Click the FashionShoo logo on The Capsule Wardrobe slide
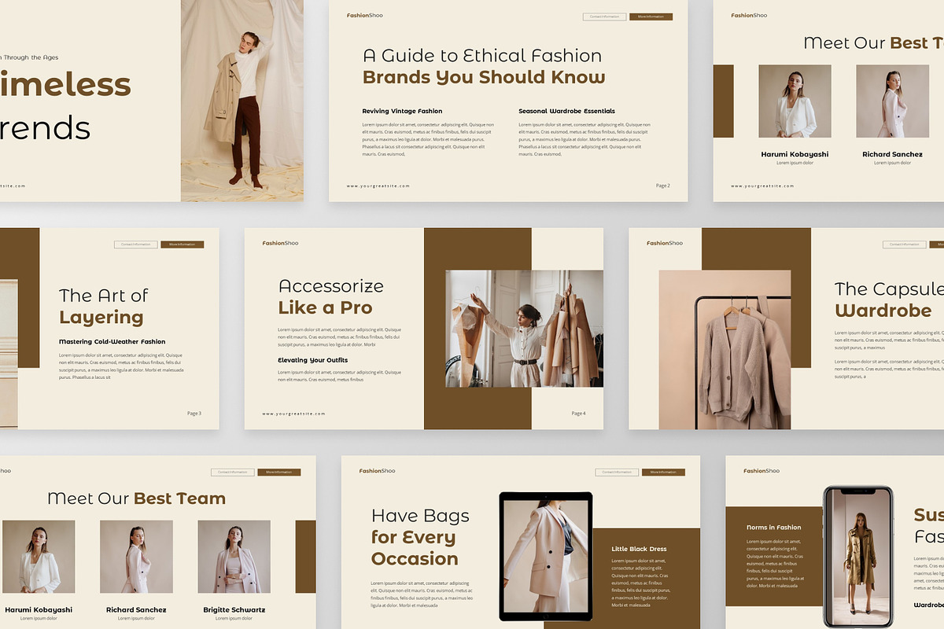Screen dimensions: 944x629 pos(665,244)
